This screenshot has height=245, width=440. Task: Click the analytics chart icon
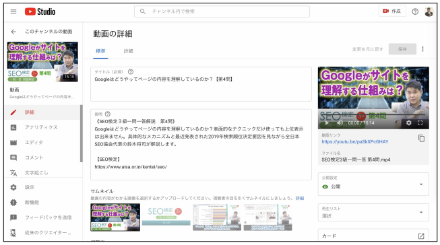coord(13,127)
